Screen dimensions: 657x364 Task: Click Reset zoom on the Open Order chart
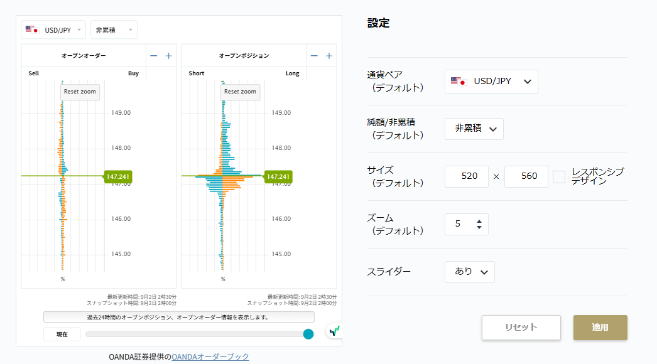[x=80, y=92]
